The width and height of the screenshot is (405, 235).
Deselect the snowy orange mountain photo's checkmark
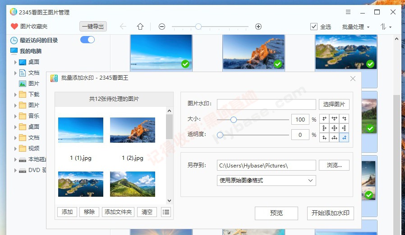278,64
